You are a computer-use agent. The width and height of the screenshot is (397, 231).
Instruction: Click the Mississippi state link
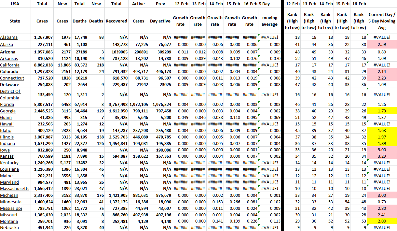pos(11,208)
